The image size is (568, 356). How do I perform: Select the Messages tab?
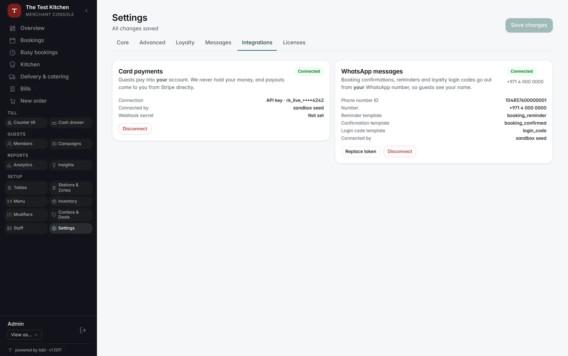[218, 42]
